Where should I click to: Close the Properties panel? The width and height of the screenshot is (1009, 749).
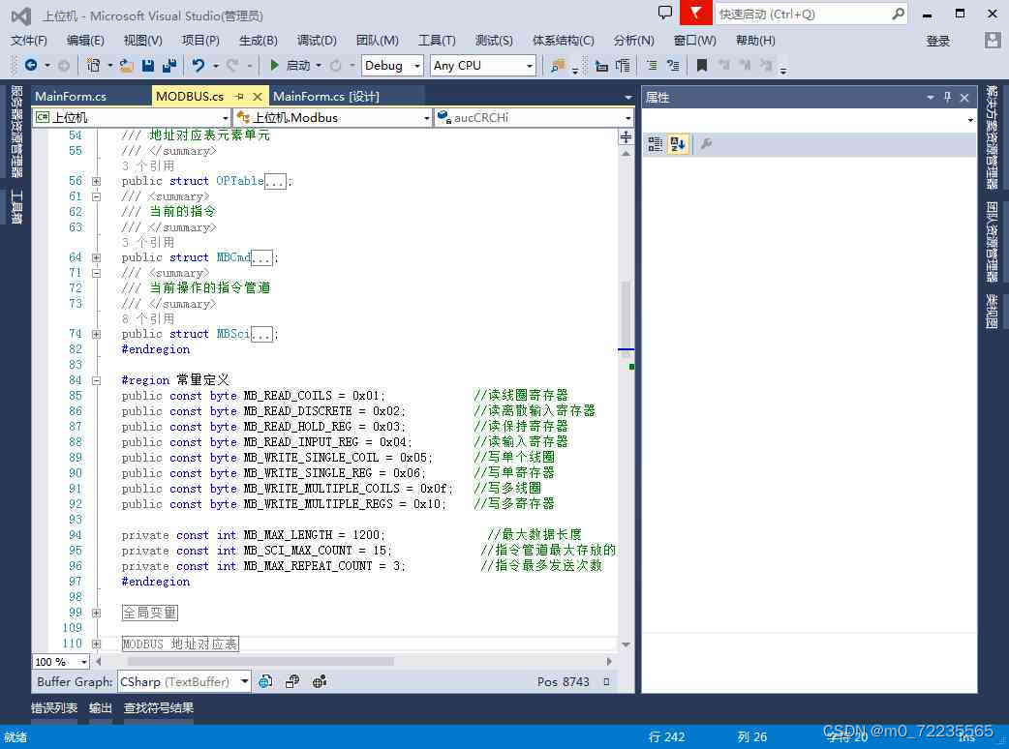963,98
